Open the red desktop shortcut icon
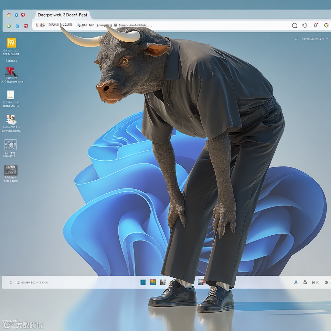331x331 pixels. point(11,71)
